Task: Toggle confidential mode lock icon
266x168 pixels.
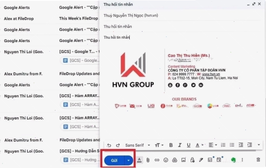Action: pyautogui.click(x=192, y=160)
